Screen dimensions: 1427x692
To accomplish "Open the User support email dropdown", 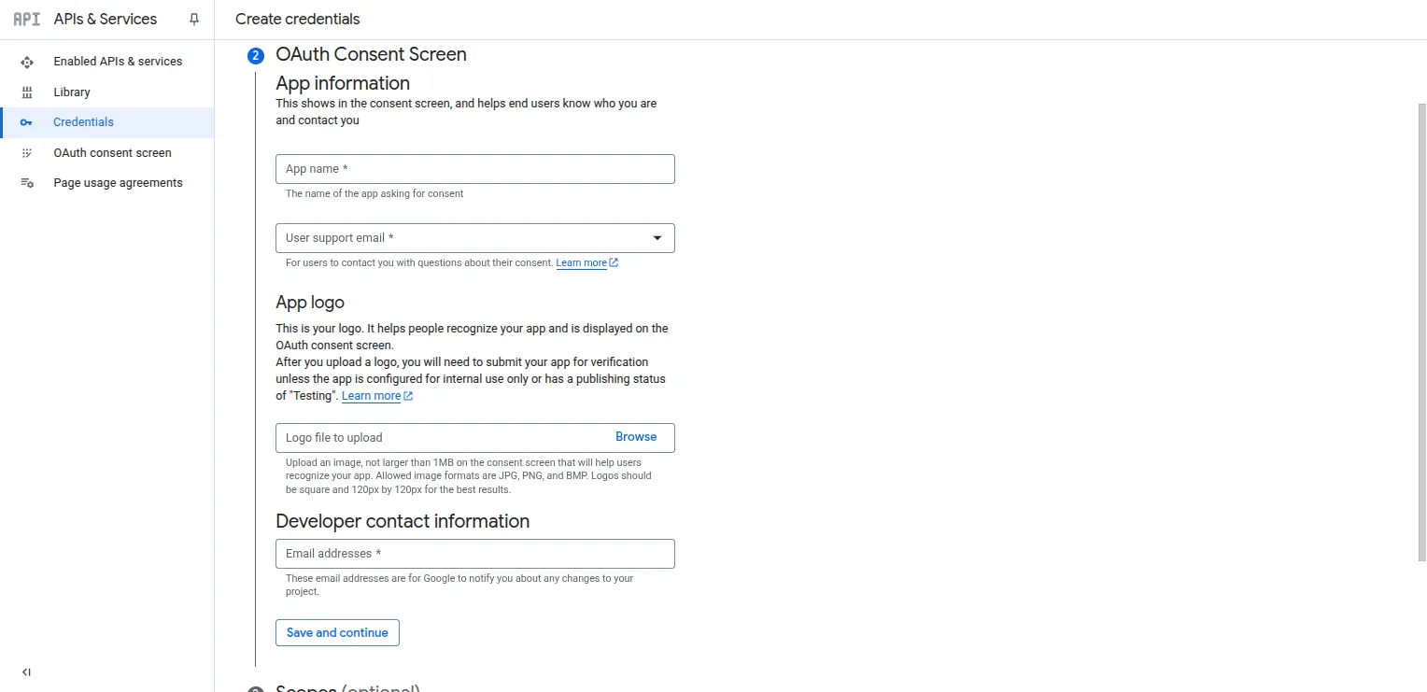I will 657,238.
